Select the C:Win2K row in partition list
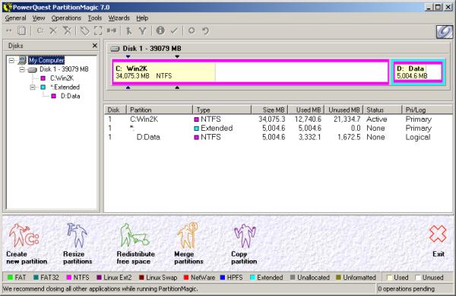Screen dimensions: 456x296 click(278, 119)
